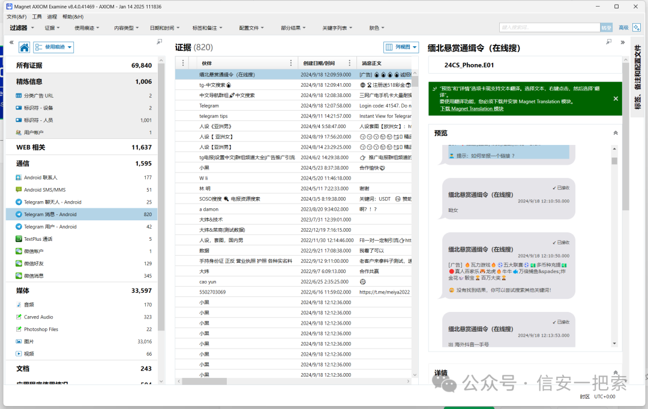Viewport: 648px width, 409px height.
Task: Click 高级 search link
Action: [623, 28]
